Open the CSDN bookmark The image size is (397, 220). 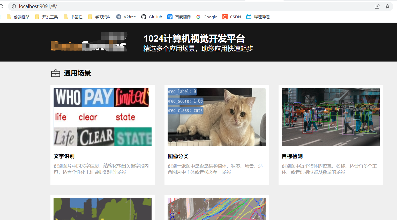(232, 17)
